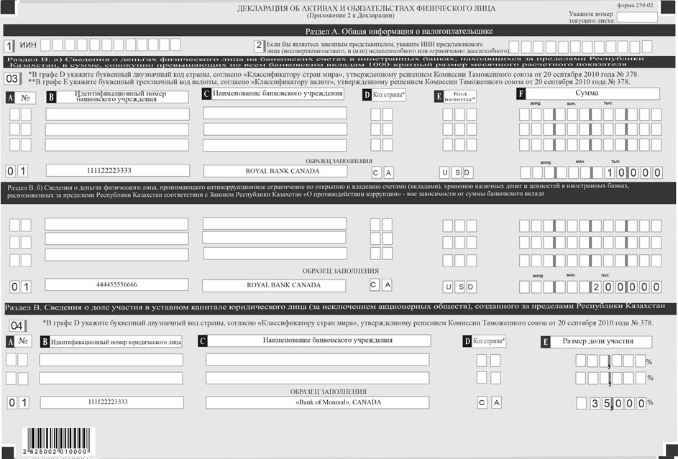
Task: Select the «Bank of Monreal», CANADA sample field
Action: 317,402
